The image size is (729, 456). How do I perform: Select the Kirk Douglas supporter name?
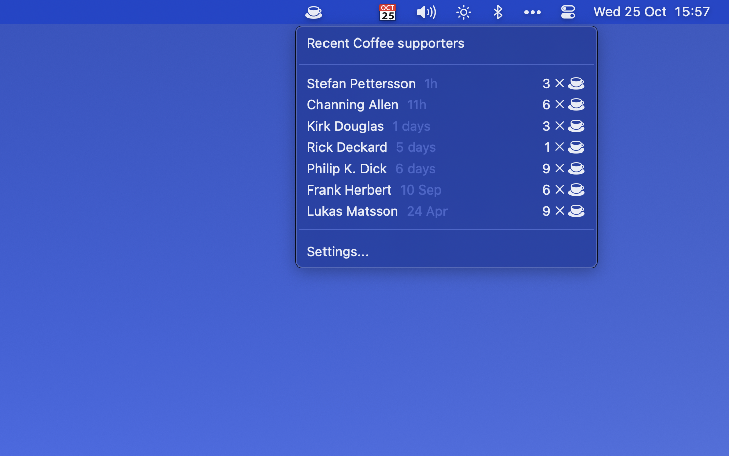(345, 126)
